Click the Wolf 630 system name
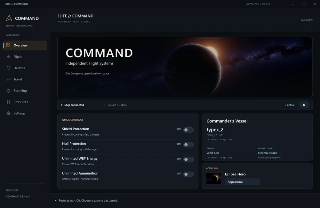Image resolution: width=320 pixels, height=208 pixels. pos(213,153)
